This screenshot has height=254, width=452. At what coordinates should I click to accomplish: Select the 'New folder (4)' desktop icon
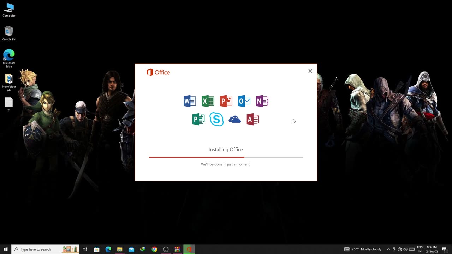point(9,83)
